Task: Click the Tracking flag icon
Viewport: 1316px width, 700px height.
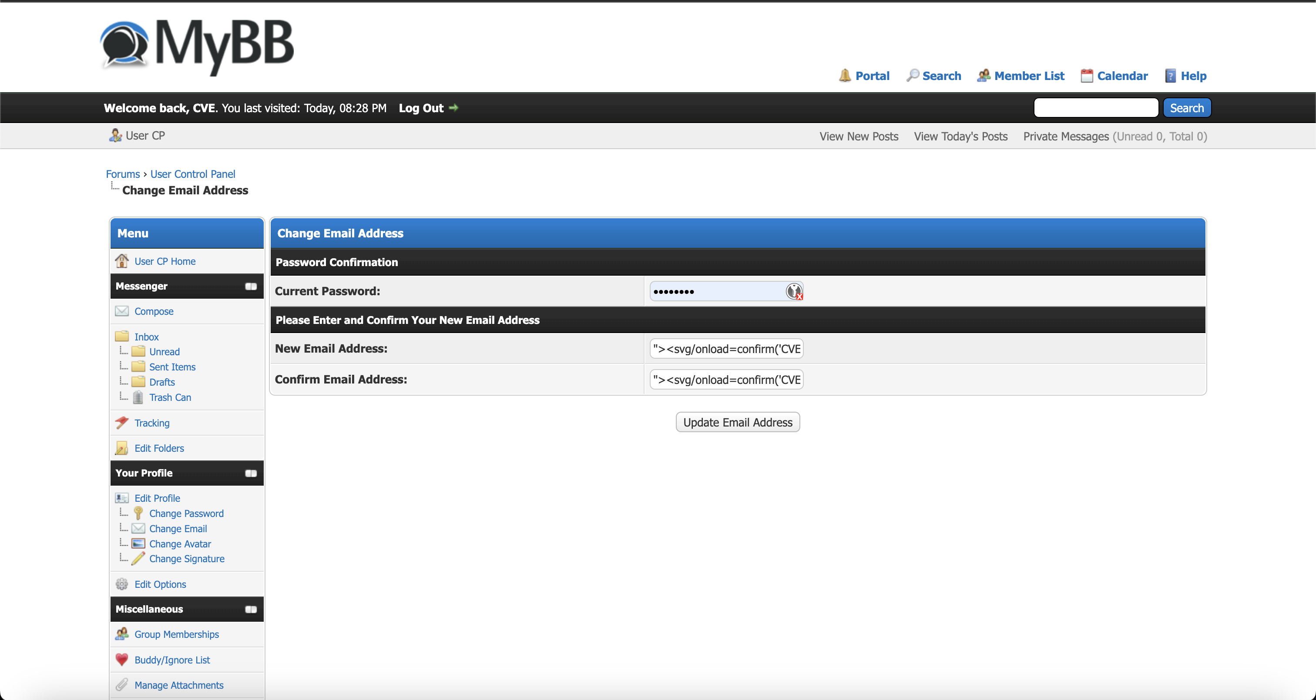Action: point(121,422)
